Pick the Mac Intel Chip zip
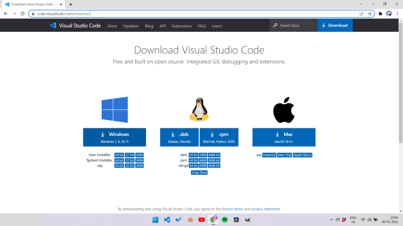403x226 pixels. click(x=284, y=155)
